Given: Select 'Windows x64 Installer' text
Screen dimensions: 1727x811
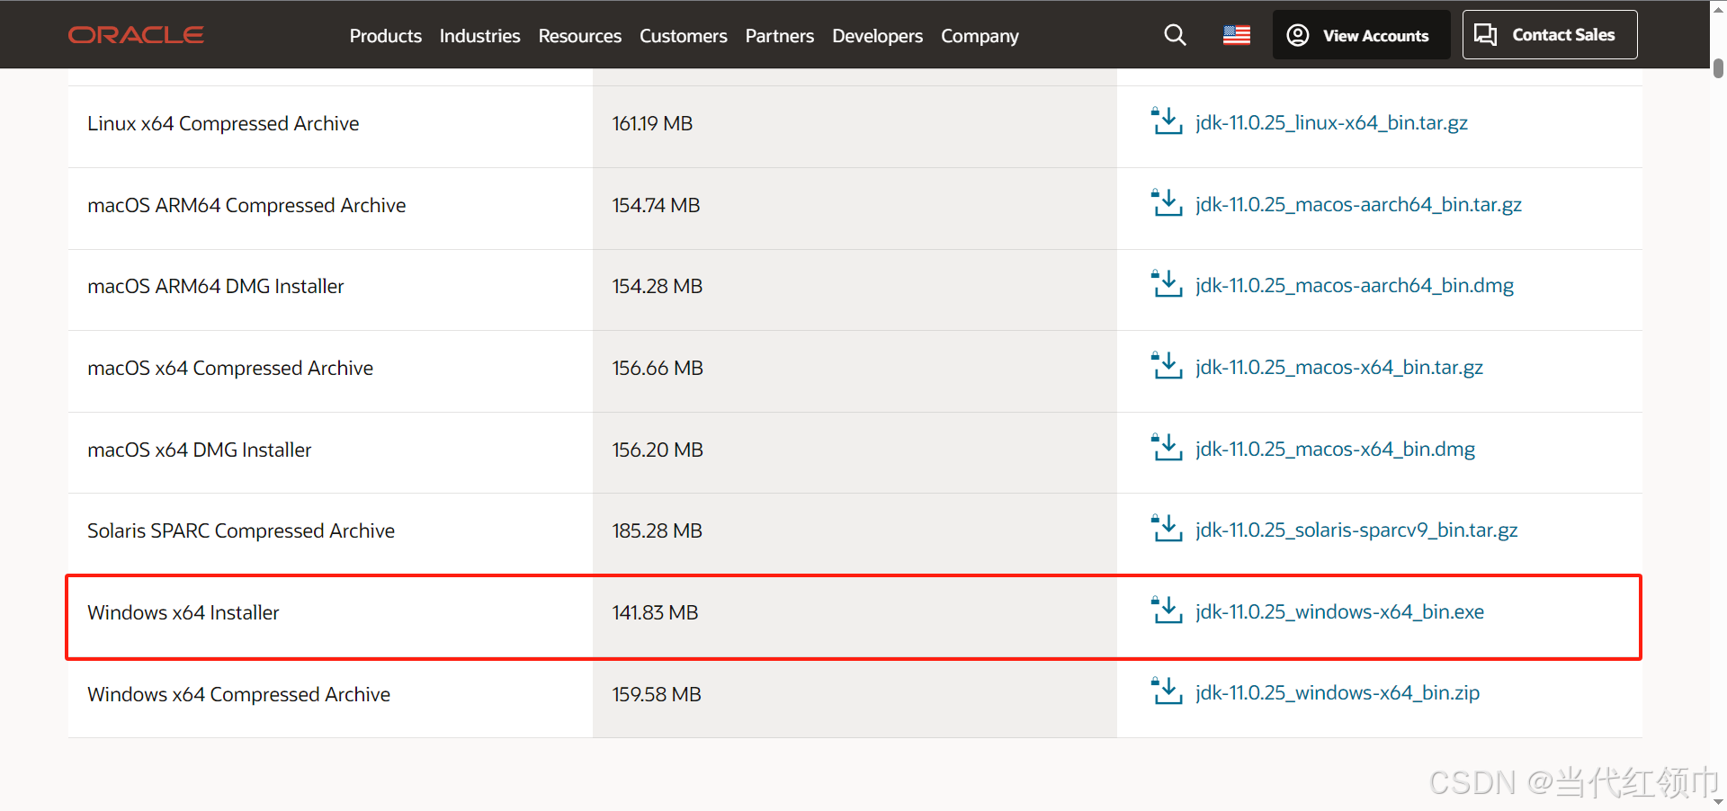Looking at the screenshot, I should click(x=183, y=612).
